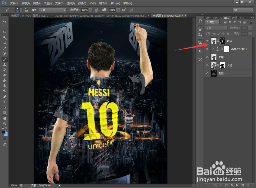The image size is (256, 188).
Task: Click the link layers icon
Action: coord(215,185)
